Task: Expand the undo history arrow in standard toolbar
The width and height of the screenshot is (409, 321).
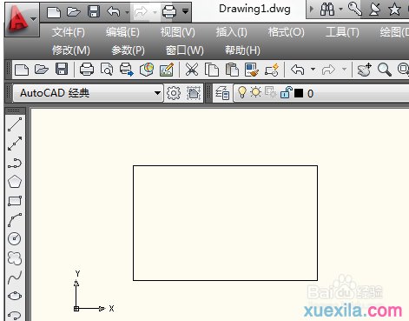Action: [x=313, y=70]
